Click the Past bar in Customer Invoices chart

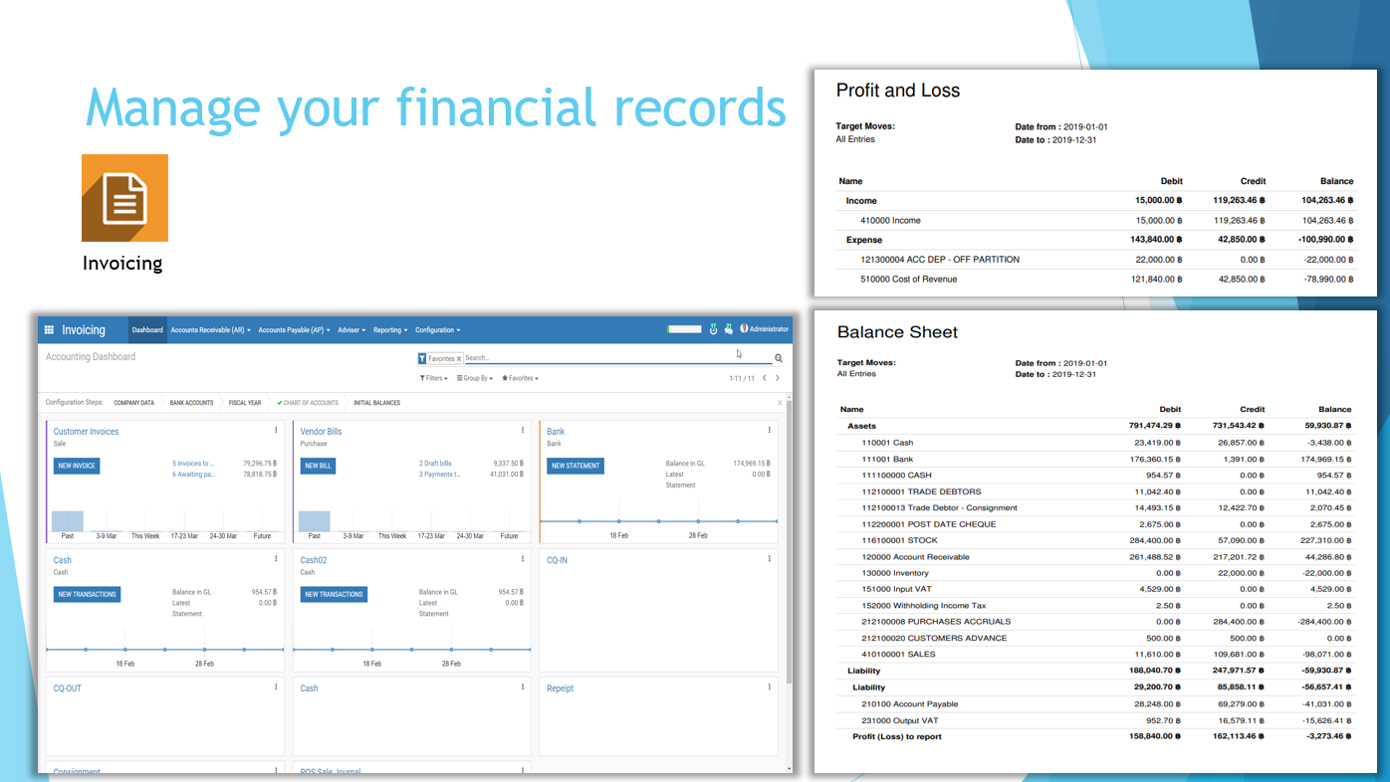coord(68,521)
